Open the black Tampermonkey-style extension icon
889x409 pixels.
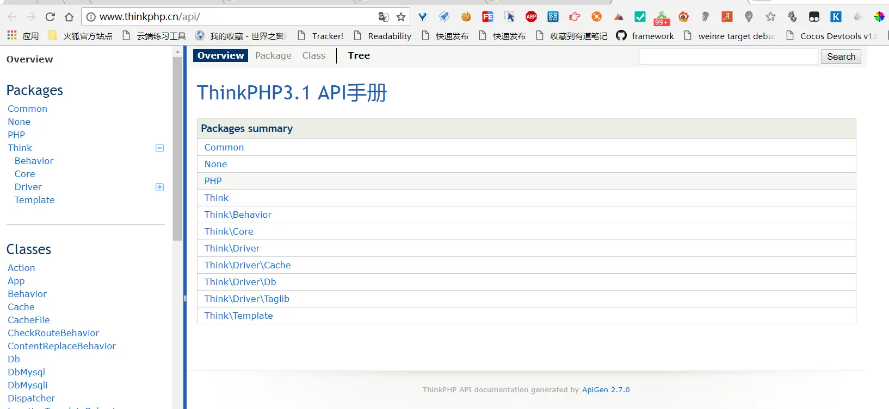pos(814,17)
